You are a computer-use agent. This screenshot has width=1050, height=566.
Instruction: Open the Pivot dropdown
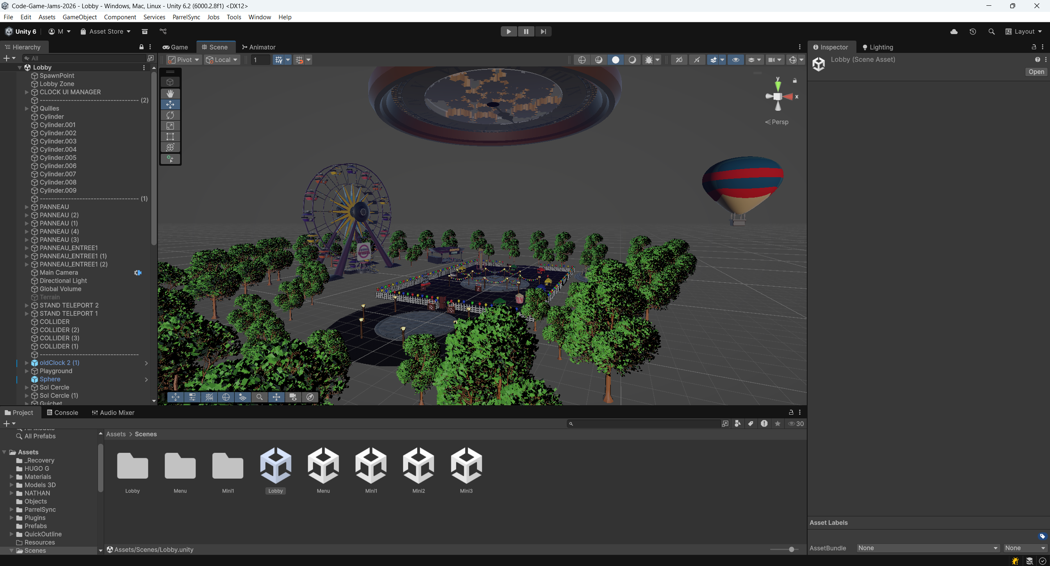[183, 59]
